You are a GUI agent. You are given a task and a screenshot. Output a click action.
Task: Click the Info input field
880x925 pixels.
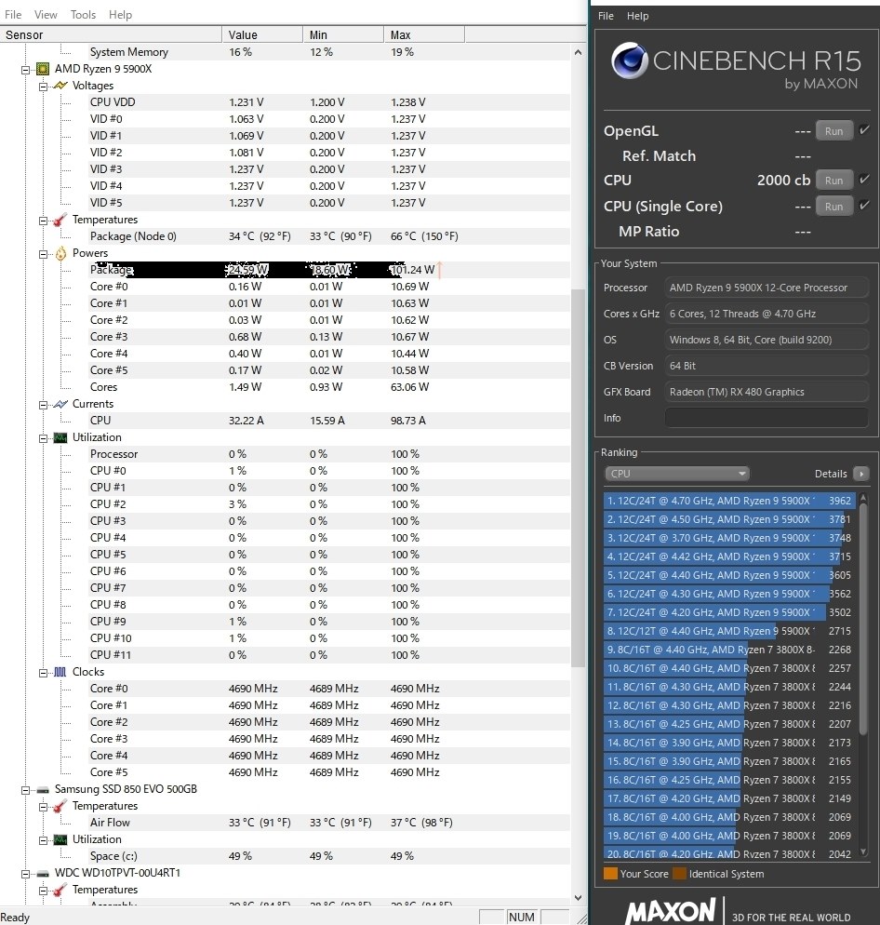767,418
